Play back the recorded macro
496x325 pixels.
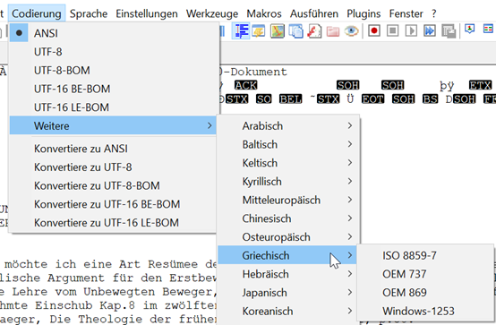pos(411,31)
